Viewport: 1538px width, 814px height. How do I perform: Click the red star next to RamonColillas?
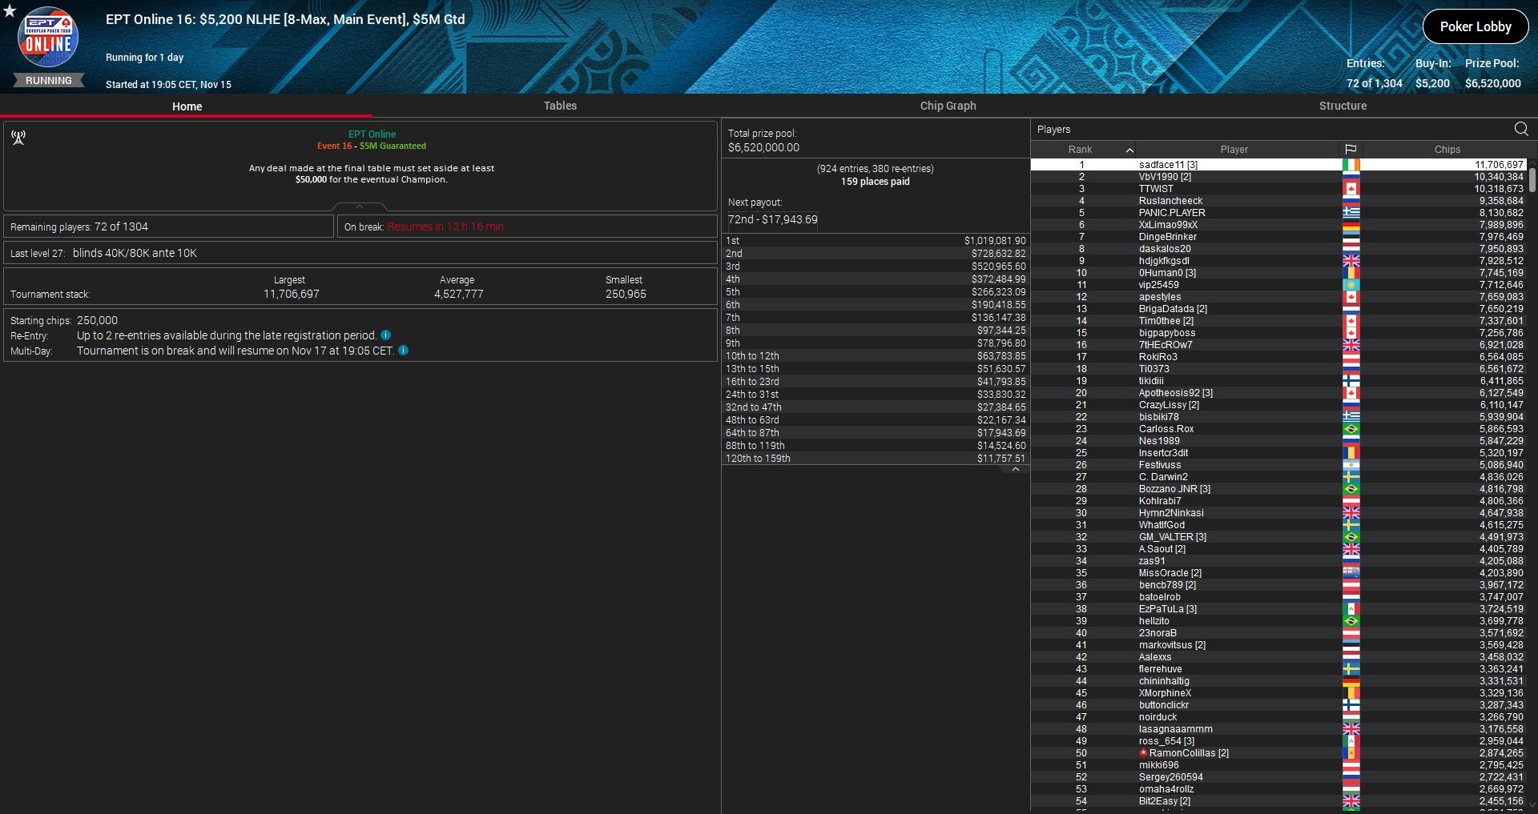pyautogui.click(x=1144, y=752)
